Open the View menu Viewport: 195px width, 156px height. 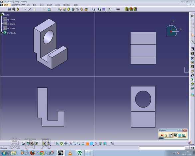[42, 5]
